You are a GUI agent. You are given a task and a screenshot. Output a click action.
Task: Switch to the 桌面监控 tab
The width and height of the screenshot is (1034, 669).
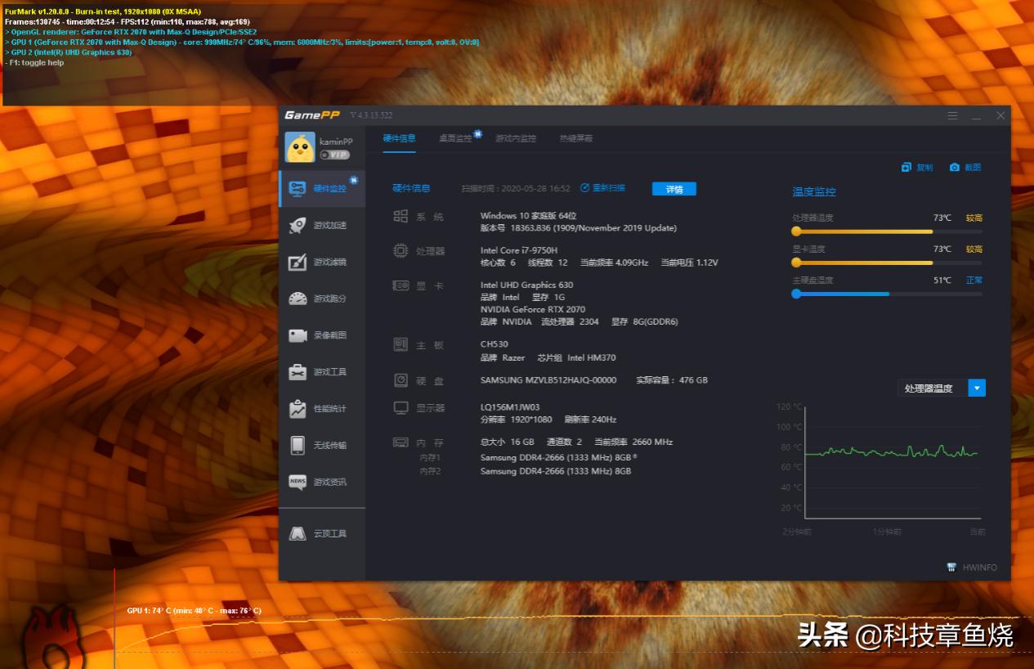point(455,138)
